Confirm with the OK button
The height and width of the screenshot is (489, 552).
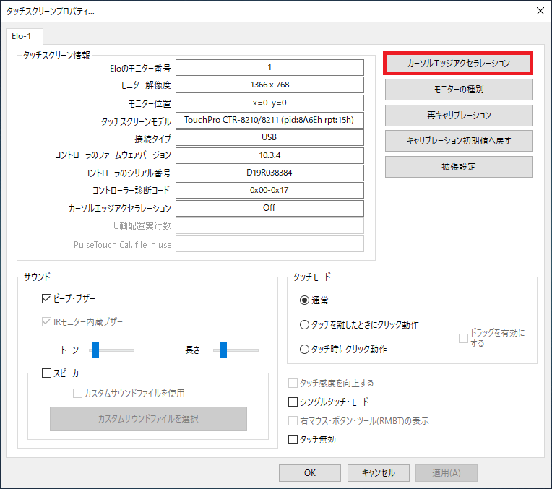309,473
